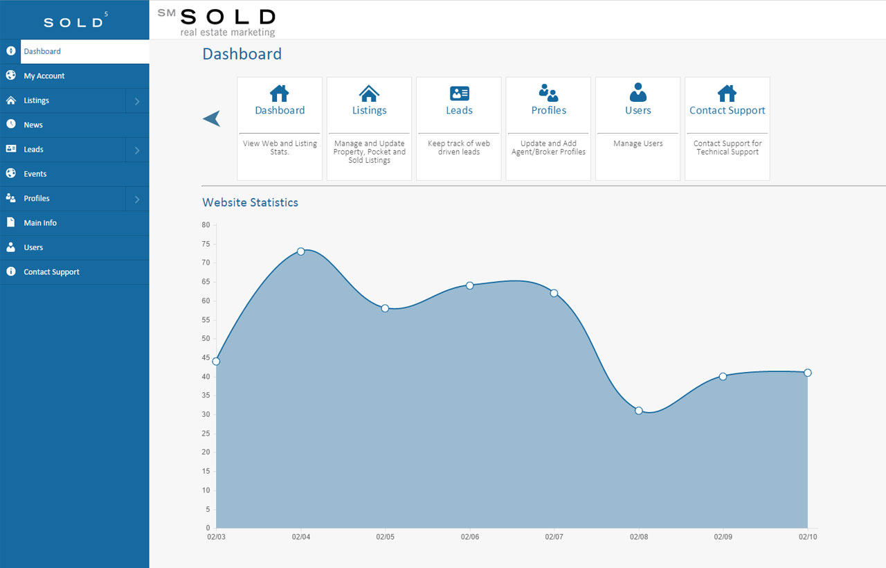Click the Leads ID card tile icon
The height and width of the screenshot is (568, 886).
[459, 94]
